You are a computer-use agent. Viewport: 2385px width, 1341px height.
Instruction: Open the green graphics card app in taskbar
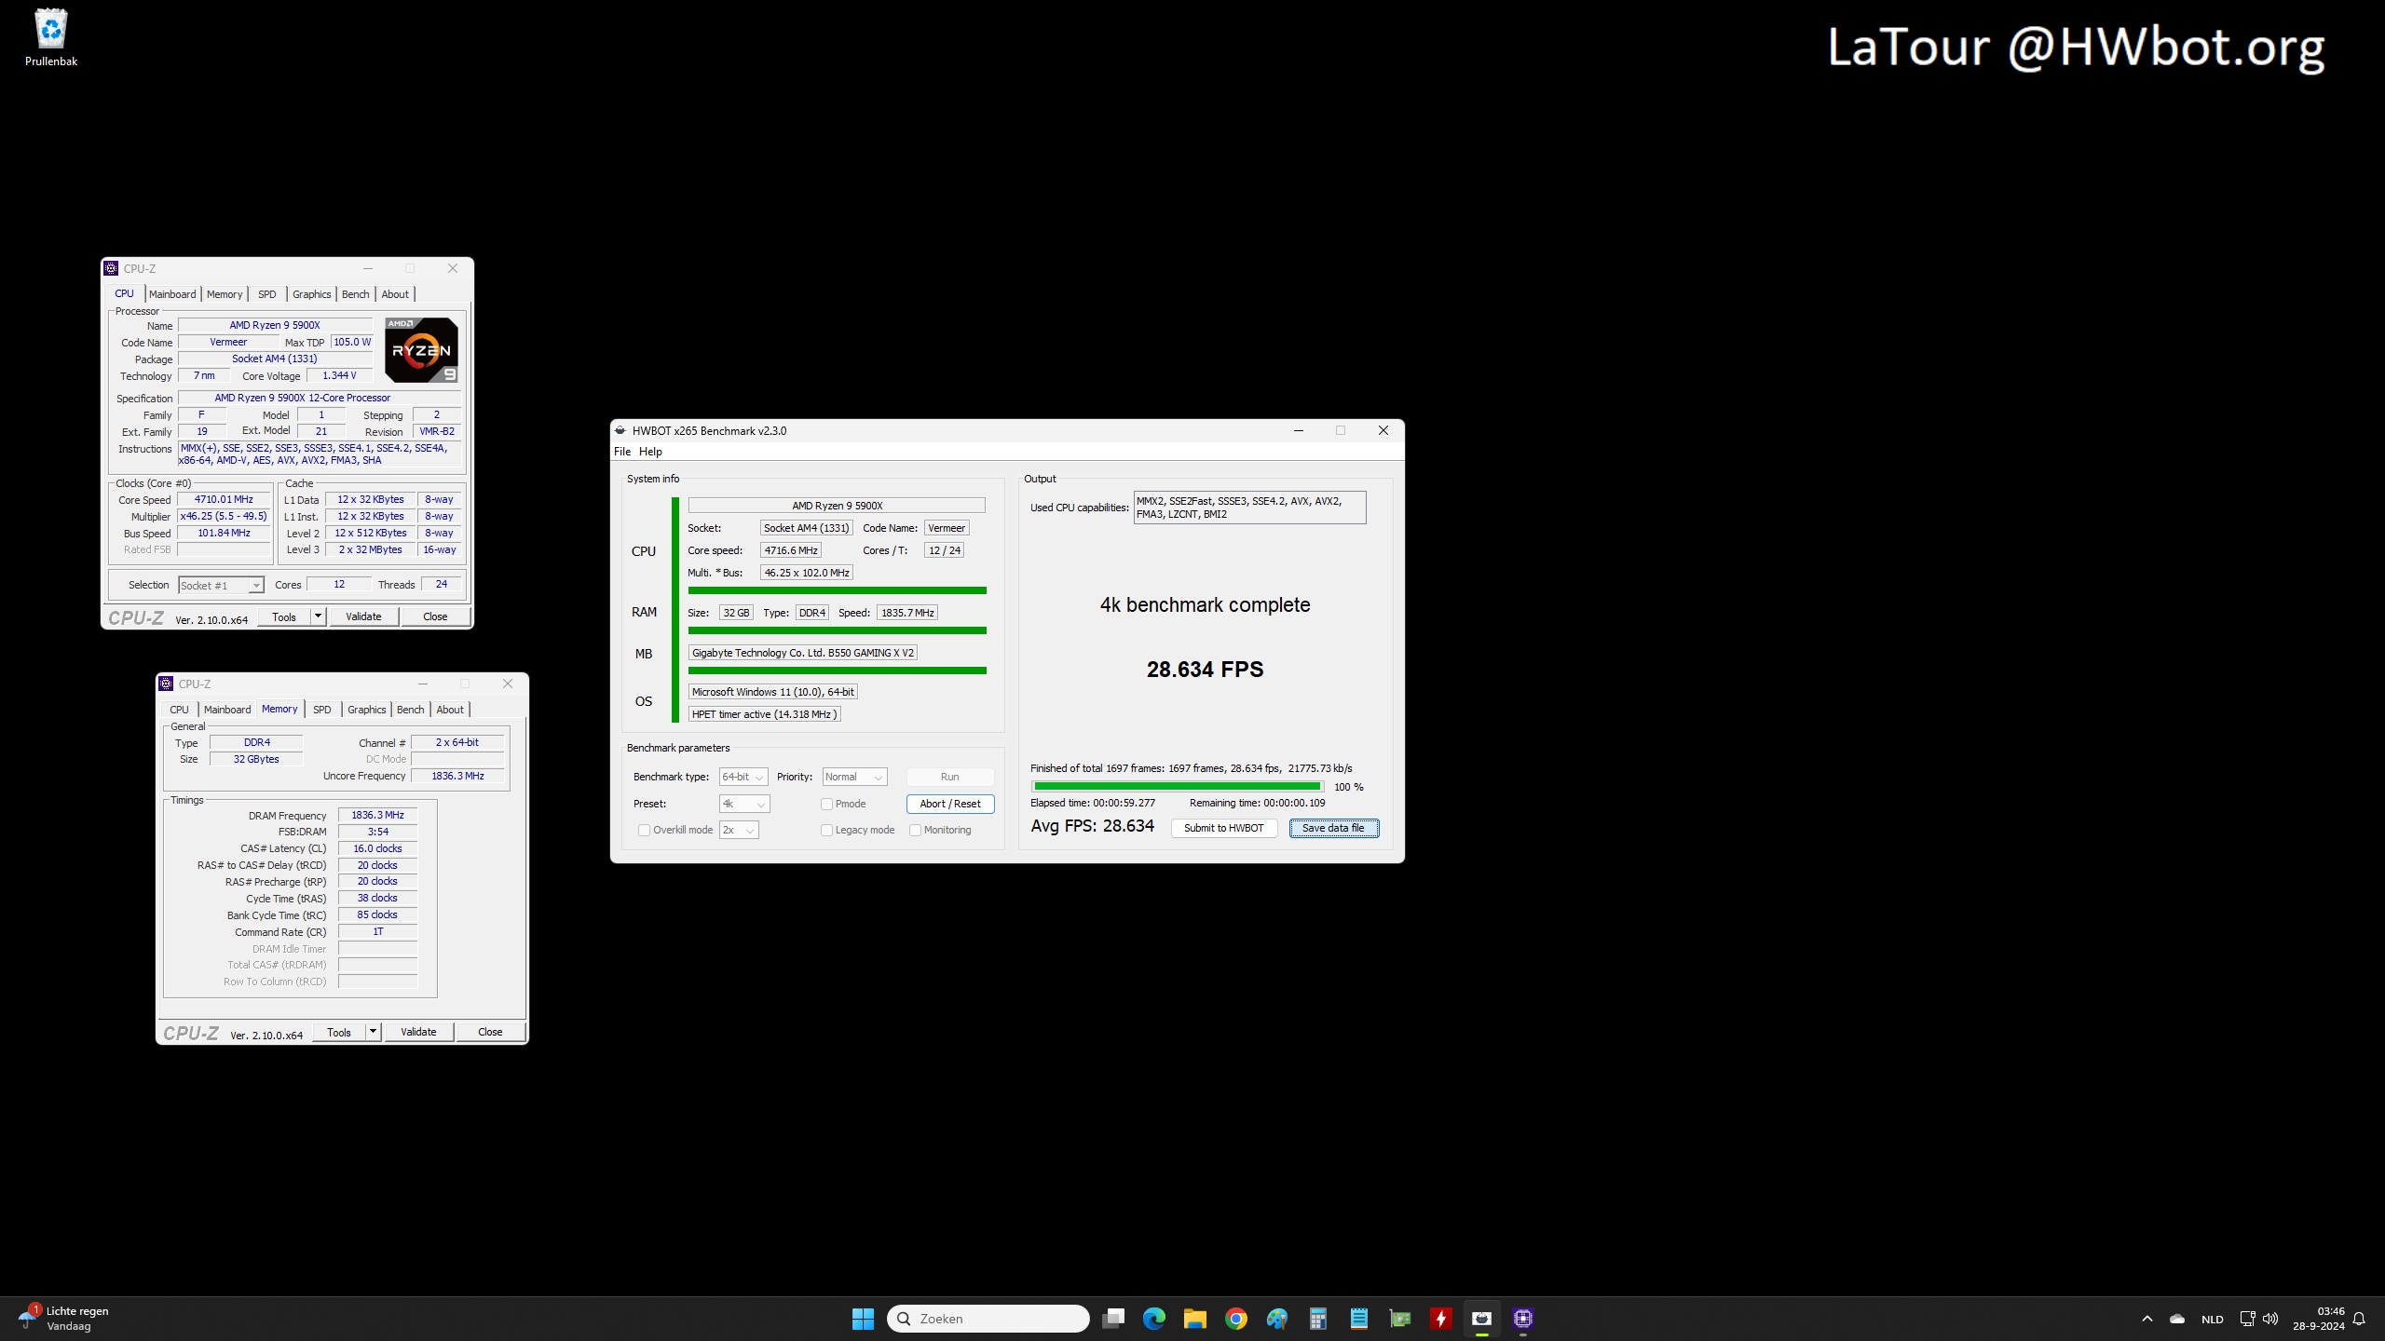click(1399, 1319)
